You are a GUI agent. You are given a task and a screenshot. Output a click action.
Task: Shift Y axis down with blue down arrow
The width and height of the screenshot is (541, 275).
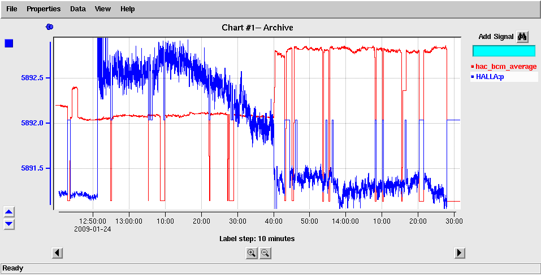click(x=9, y=224)
